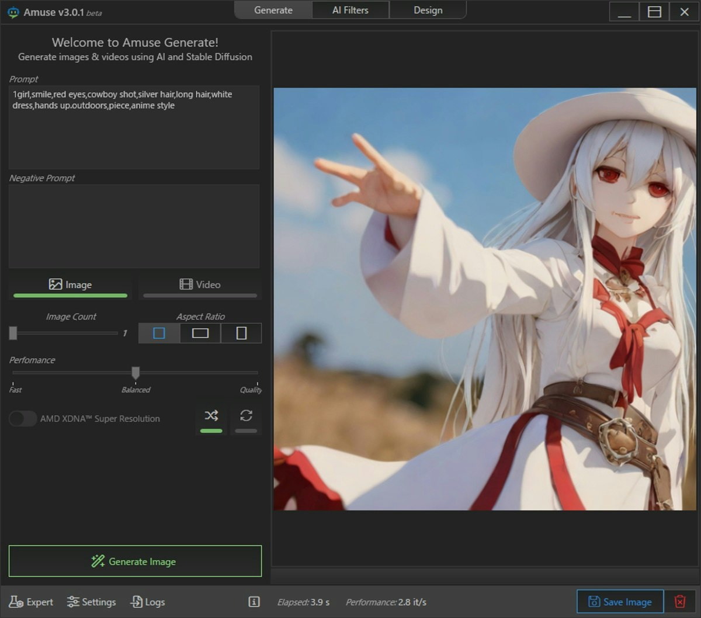Click the trash delete image icon
Image resolution: width=701 pixels, height=618 pixels.
679,602
